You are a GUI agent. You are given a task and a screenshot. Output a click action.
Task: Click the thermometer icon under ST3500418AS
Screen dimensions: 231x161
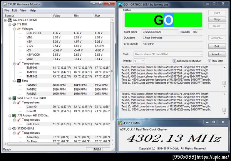coord(19,133)
